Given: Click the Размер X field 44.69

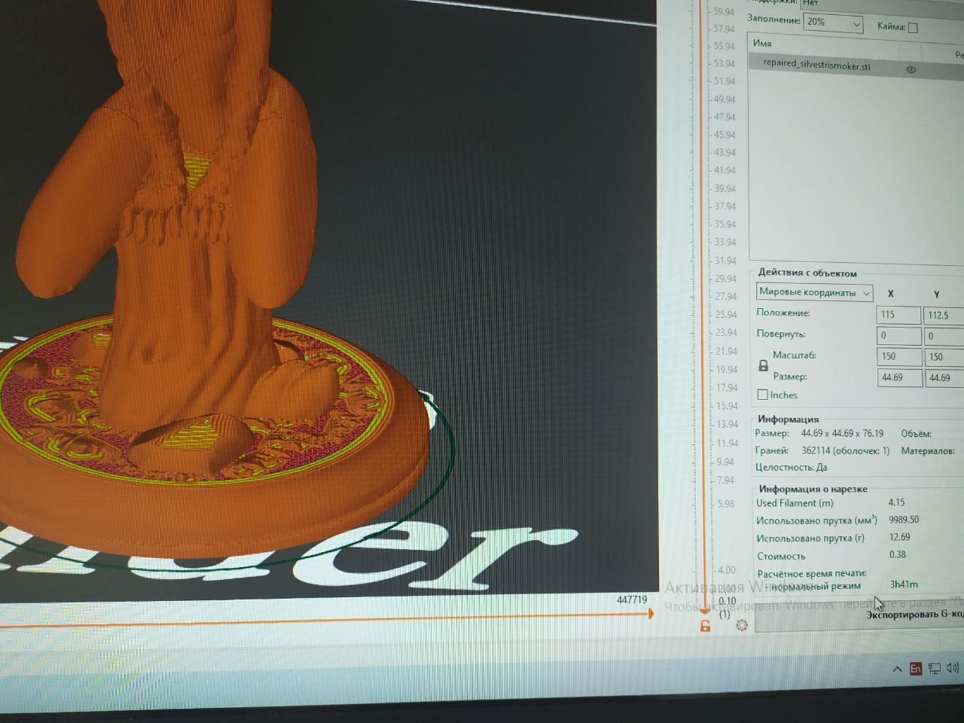Looking at the screenshot, I should point(898,377).
